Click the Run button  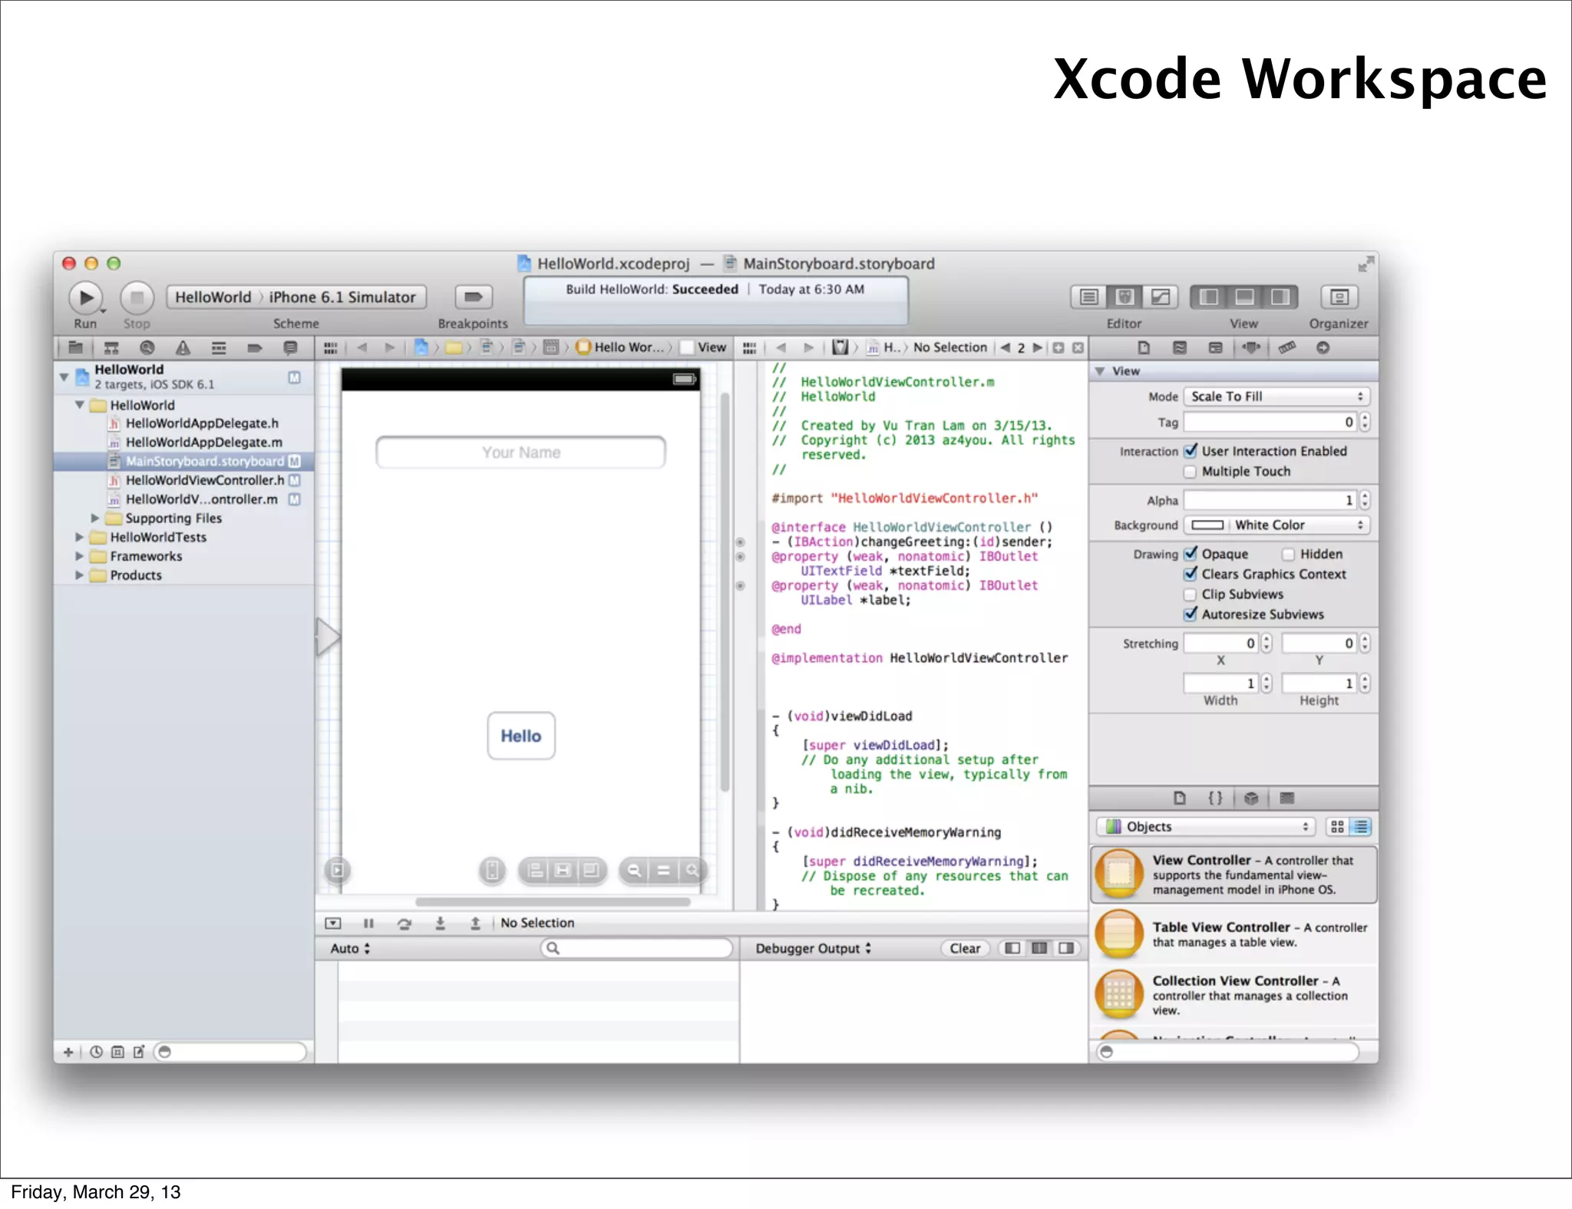click(x=86, y=298)
